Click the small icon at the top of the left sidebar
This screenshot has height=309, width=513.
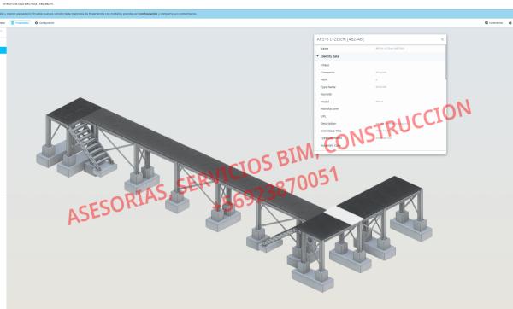click(2, 32)
